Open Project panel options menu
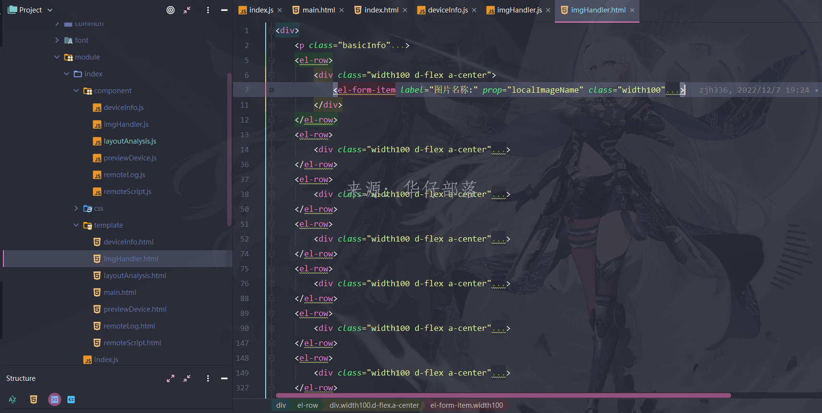822x413 pixels. [208, 10]
